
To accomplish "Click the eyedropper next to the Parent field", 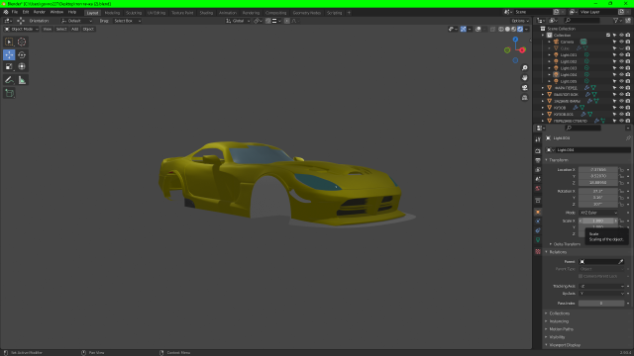I will tap(621, 261).
